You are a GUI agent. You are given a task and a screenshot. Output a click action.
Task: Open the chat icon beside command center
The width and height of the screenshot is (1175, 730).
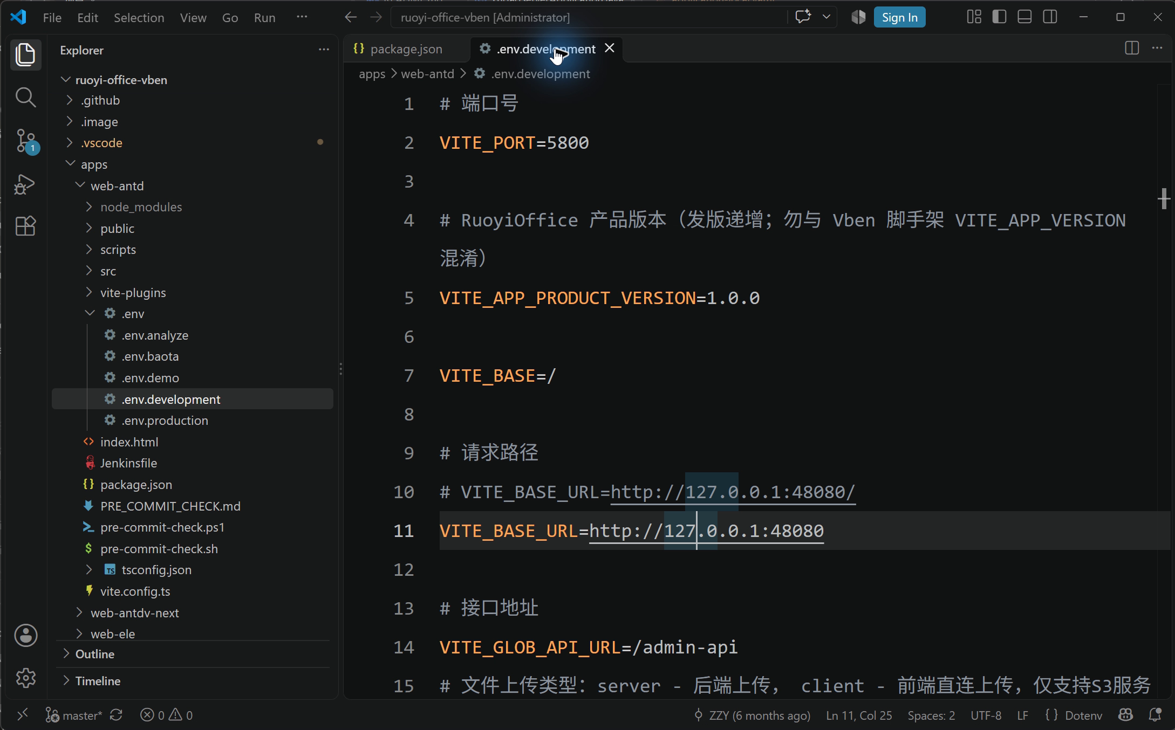coord(803,17)
